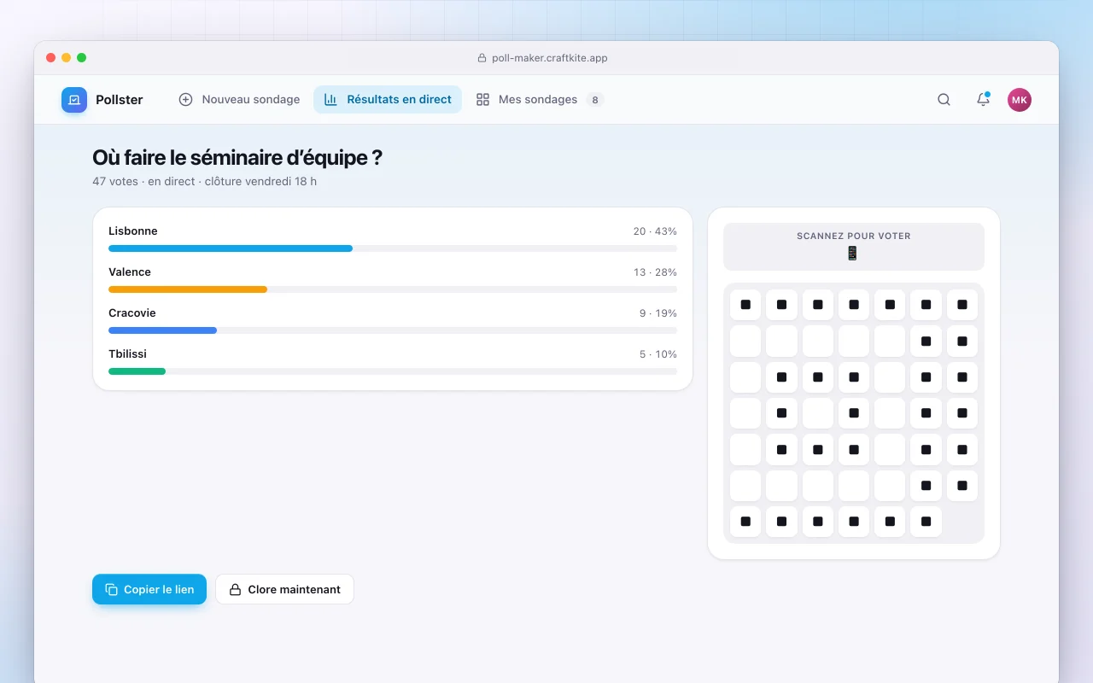Viewport: 1093px width, 683px height.
Task: Select the Résultats en direct tab
Action: pyautogui.click(x=388, y=100)
